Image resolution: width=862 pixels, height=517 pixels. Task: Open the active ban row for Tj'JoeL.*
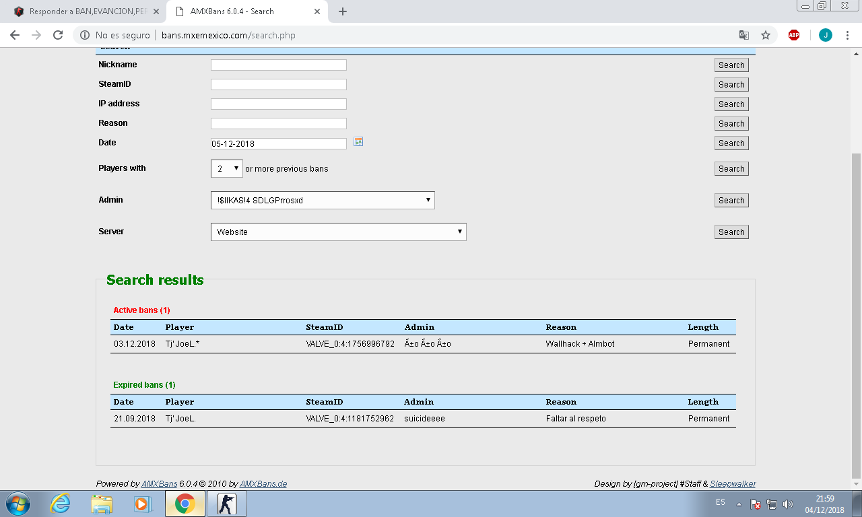tap(423, 344)
